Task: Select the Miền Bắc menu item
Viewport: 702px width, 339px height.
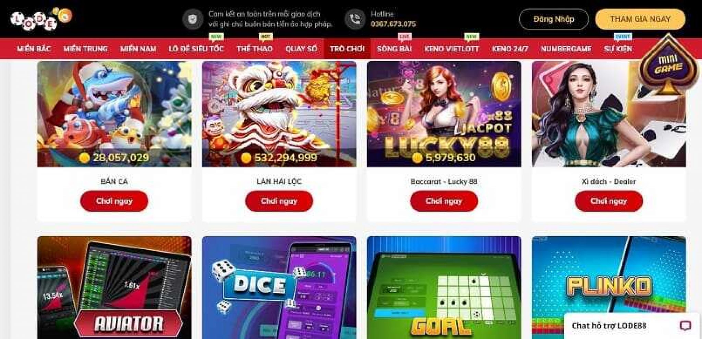Action: tap(34, 49)
